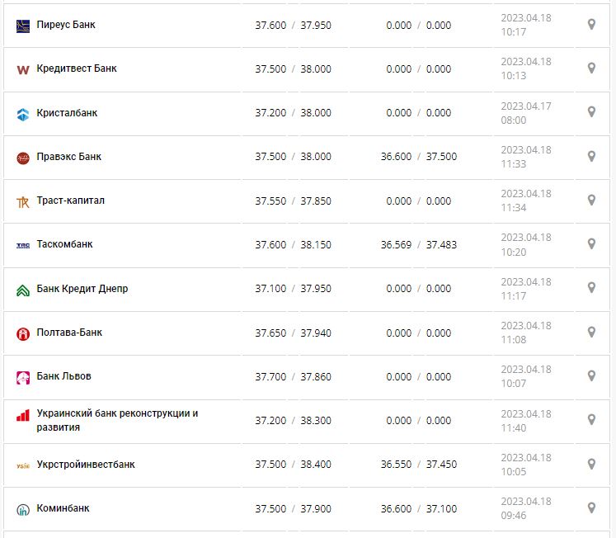Show Правэкс Банк branches via pin icon
616x538 pixels.
point(591,156)
